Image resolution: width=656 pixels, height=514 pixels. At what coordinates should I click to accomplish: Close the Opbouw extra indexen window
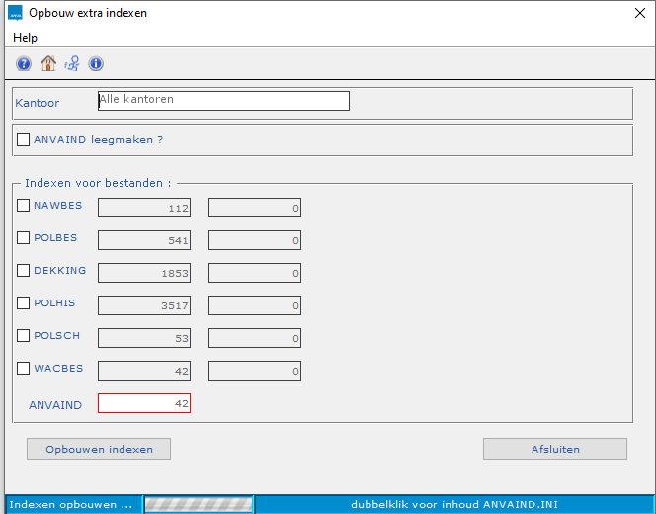(638, 13)
